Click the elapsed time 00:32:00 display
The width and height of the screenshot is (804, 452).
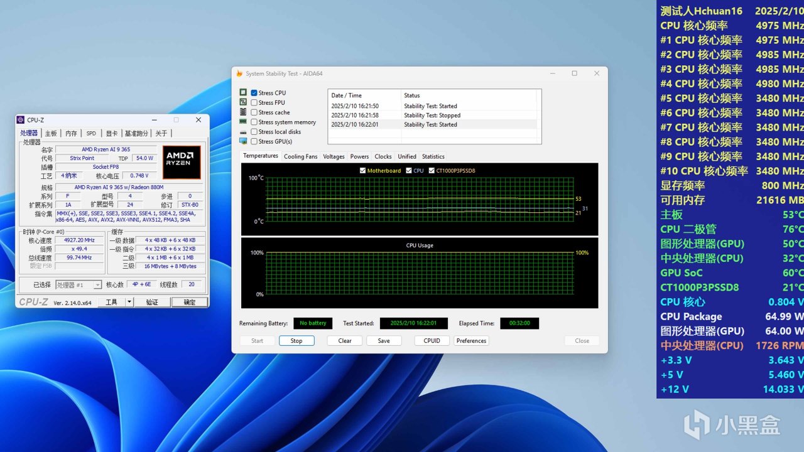click(x=519, y=323)
